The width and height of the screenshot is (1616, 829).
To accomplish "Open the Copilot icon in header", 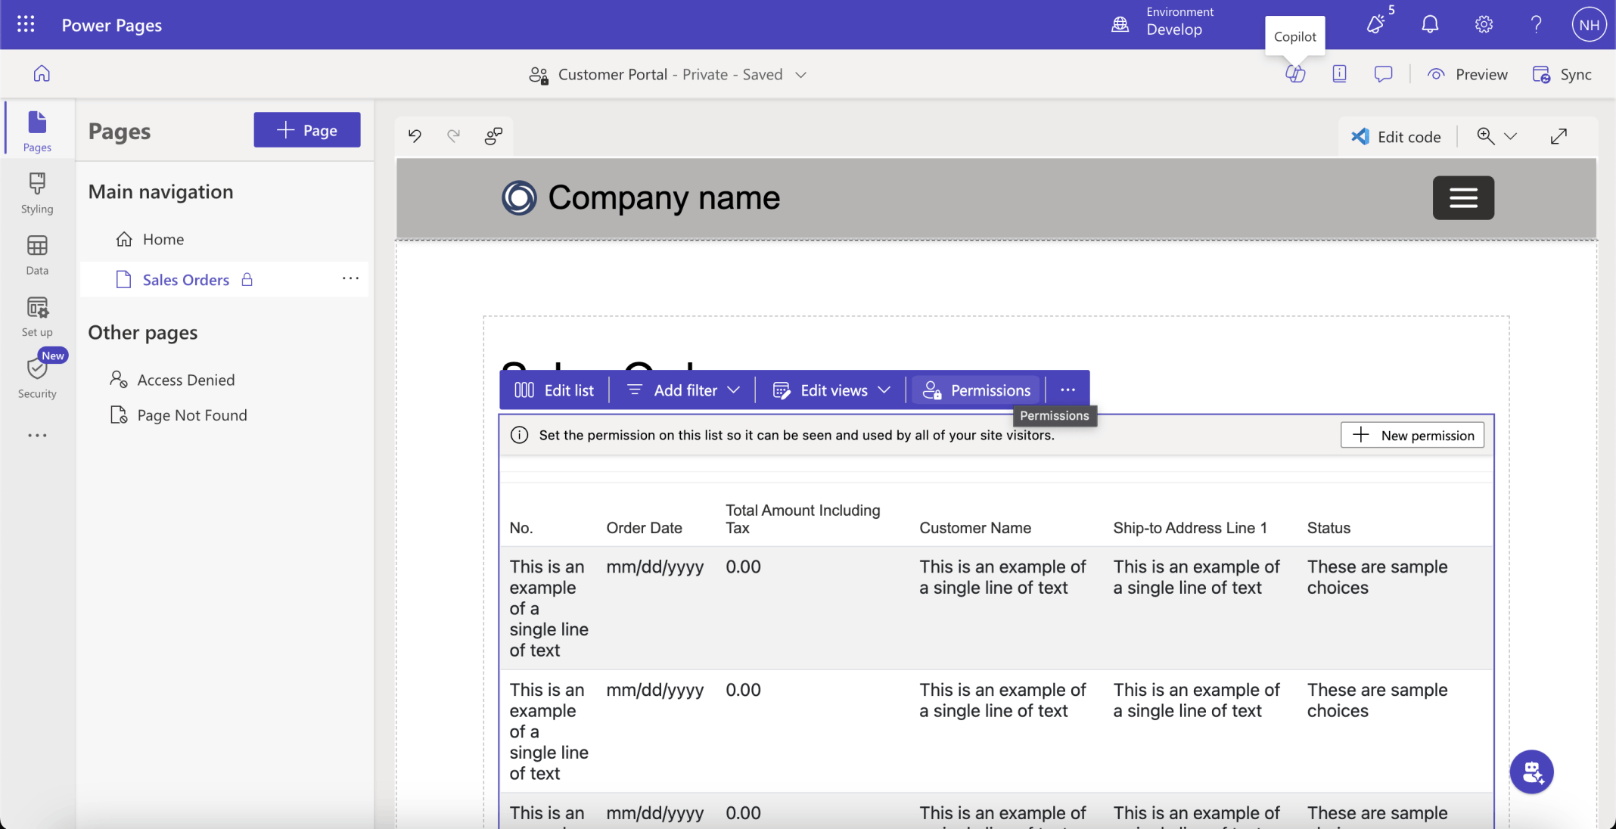I will 1295,74.
